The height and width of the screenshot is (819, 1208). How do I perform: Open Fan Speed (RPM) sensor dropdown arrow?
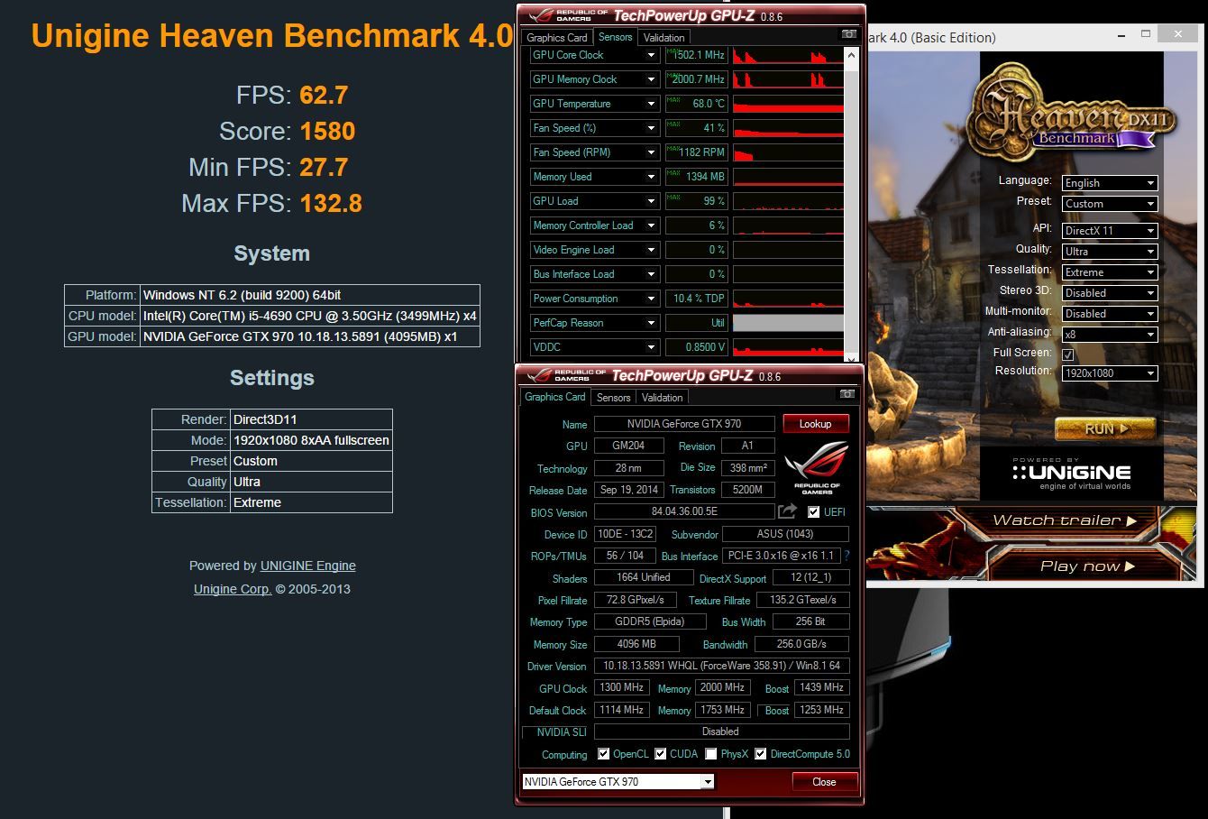[651, 152]
